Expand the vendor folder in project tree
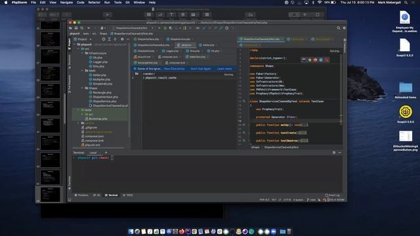Viewport: 420px width, 236px height. pos(79,123)
